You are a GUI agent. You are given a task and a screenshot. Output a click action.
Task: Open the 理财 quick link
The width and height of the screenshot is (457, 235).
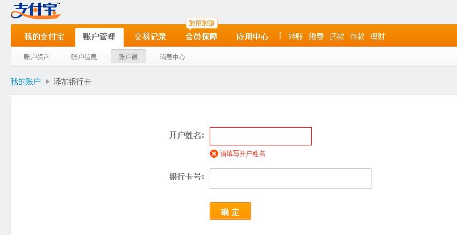(x=377, y=36)
